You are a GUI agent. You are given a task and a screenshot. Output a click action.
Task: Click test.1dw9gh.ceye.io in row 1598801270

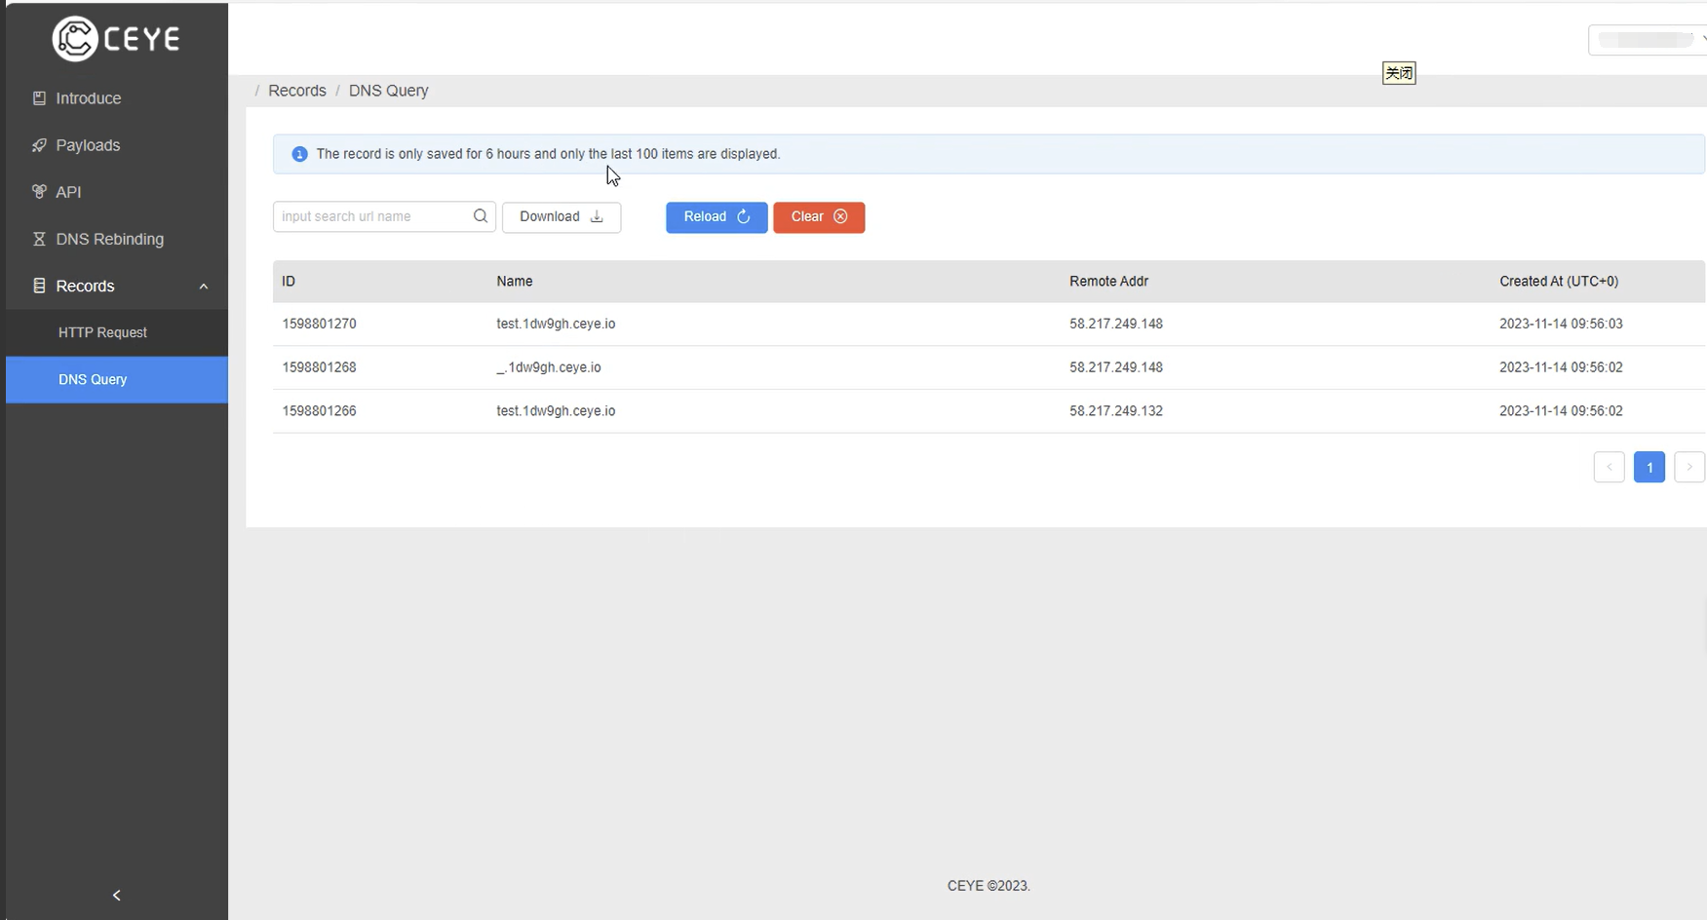tap(556, 324)
